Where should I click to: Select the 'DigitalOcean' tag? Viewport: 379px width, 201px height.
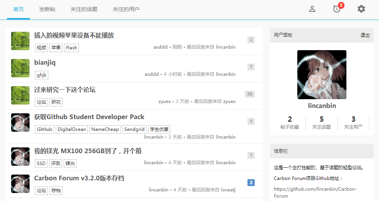[x=72, y=129]
